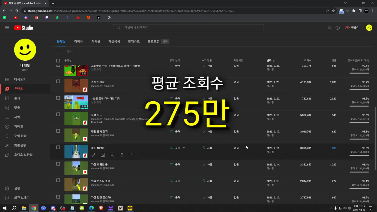Check the checkbox for 속도 100배 video
The image size is (377, 212).
click(x=58, y=147)
